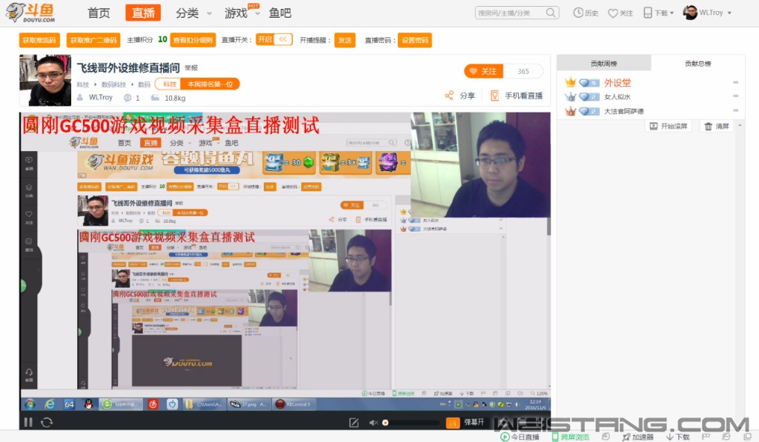Go to the 首页 nav item
This screenshot has width=759, height=442.
99,13
